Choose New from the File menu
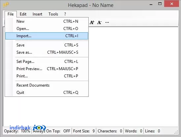This screenshot has height=137, width=181. click(x=46, y=21)
